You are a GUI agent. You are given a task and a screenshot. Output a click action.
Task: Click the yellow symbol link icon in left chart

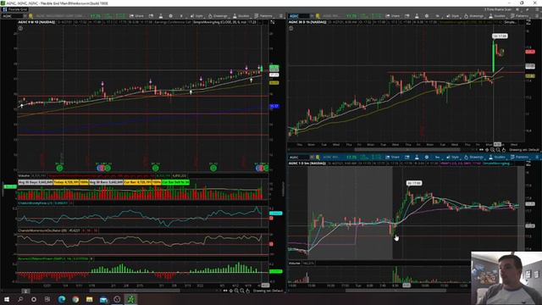point(31,16)
